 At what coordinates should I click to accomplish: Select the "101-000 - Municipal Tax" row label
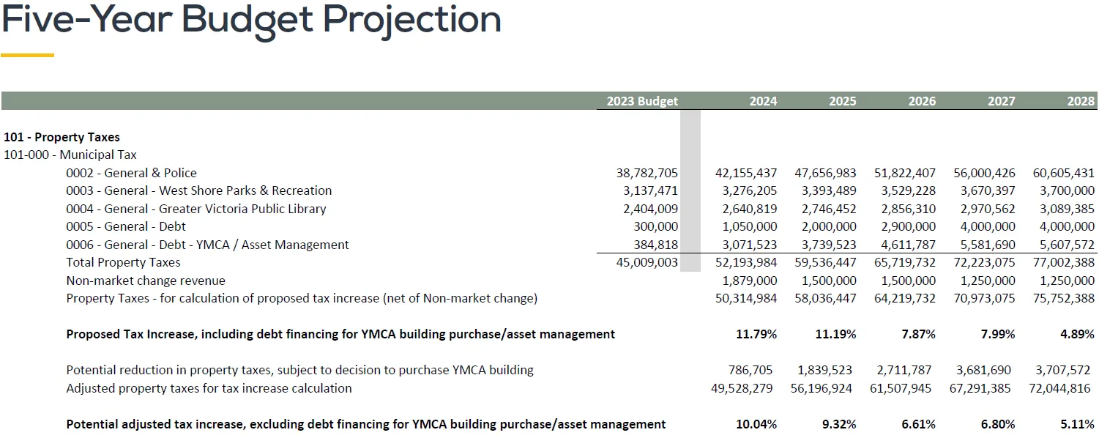70,155
